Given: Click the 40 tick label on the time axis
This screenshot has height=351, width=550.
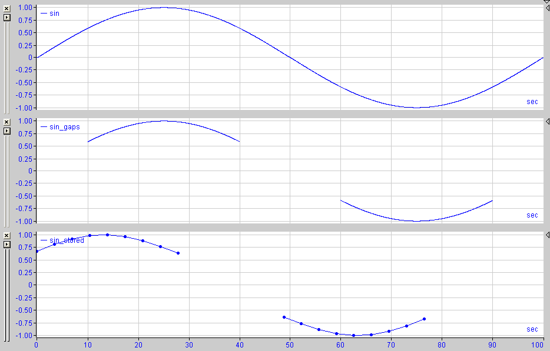Looking at the screenshot, I should pos(240,345).
